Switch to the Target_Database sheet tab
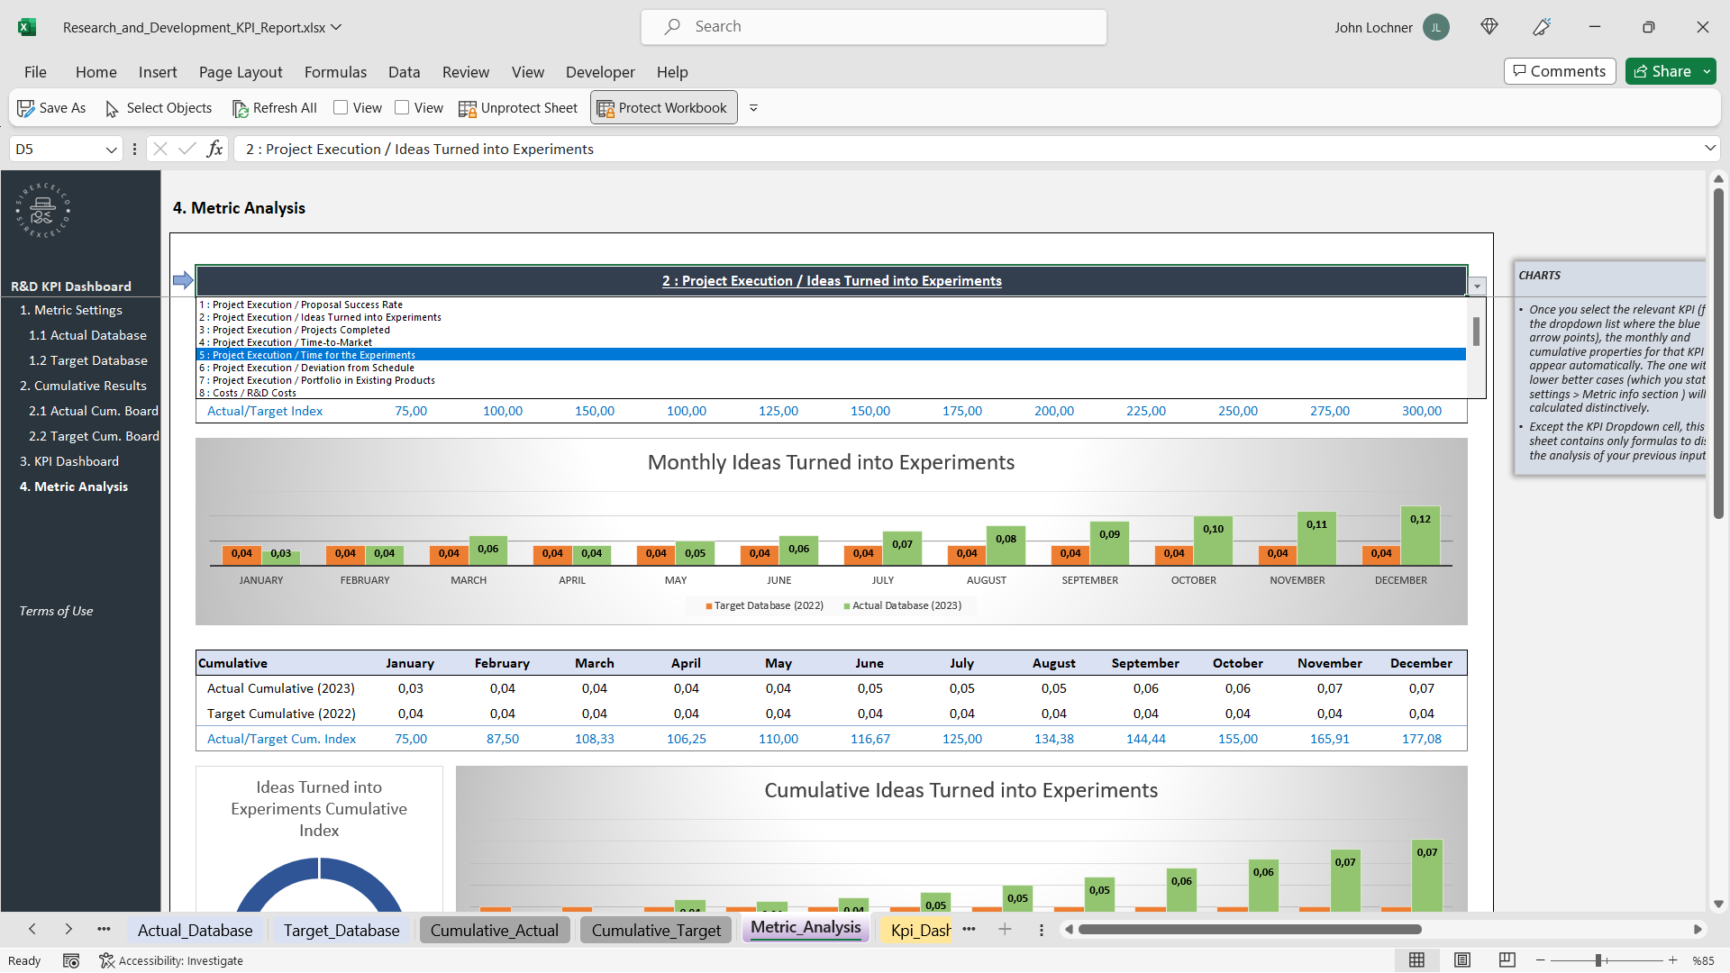The width and height of the screenshot is (1730, 973). click(341, 930)
